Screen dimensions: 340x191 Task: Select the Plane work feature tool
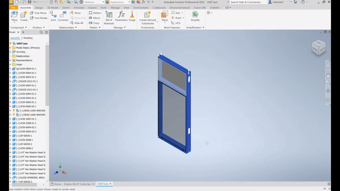click(164, 16)
